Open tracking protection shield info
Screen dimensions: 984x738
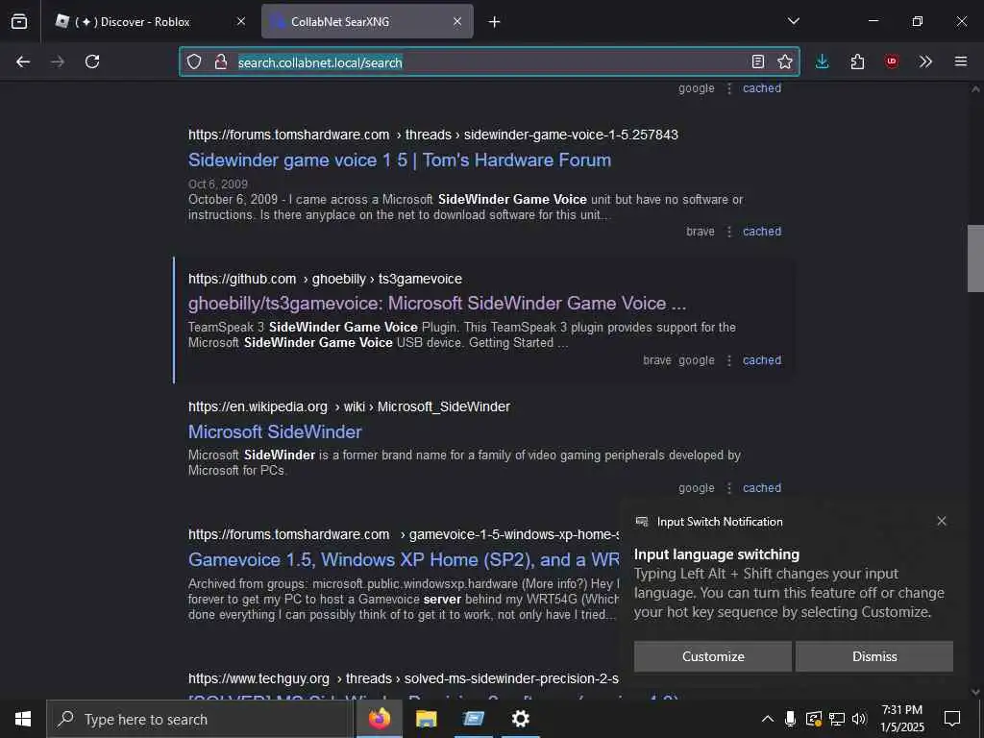(194, 61)
